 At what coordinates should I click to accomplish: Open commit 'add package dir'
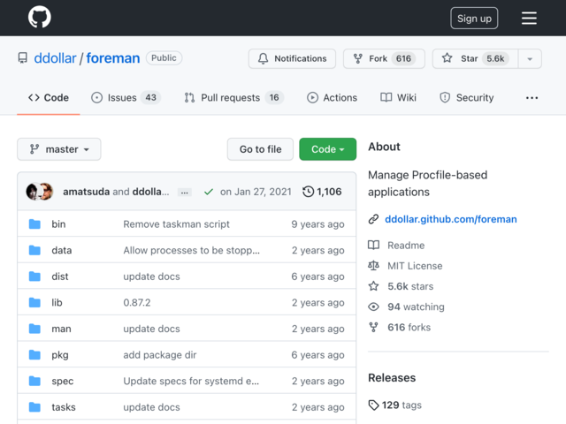(160, 355)
